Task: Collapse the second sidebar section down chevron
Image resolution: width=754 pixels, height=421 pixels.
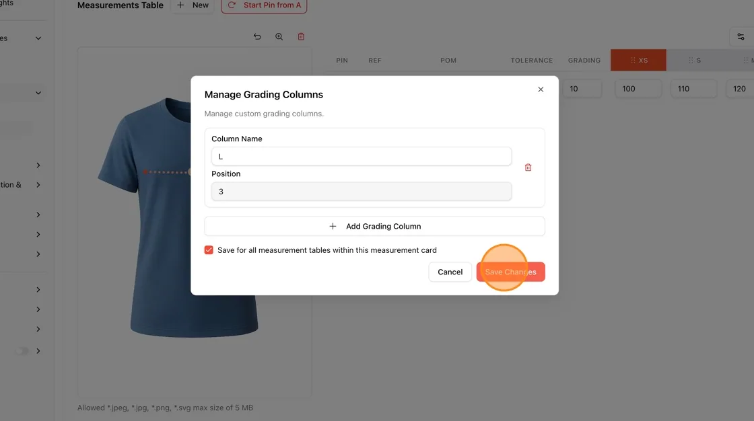Action: pos(38,93)
